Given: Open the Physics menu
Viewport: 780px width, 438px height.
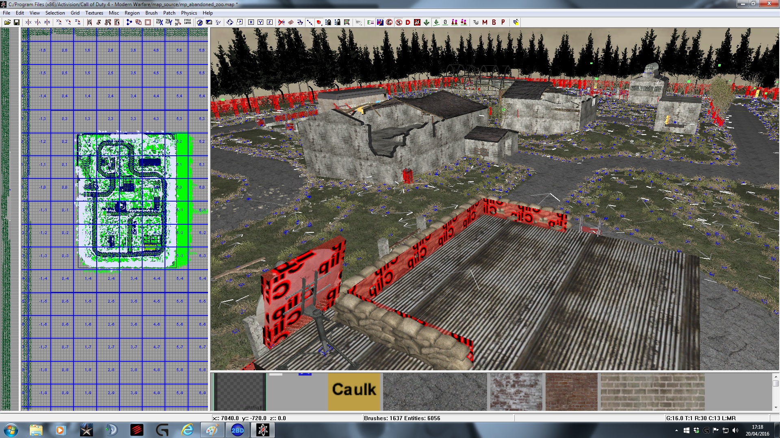Looking at the screenshot, I should click(189, 13).
